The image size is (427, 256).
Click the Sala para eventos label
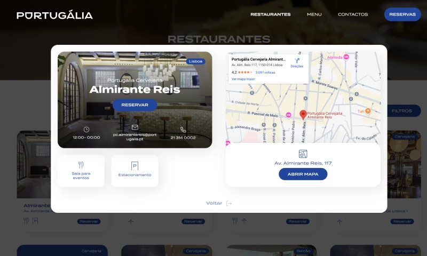tap(81, 176)
